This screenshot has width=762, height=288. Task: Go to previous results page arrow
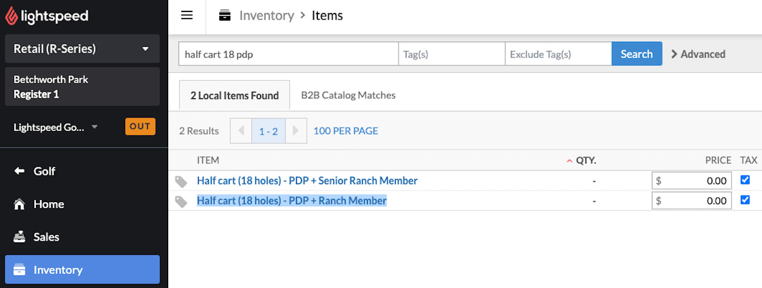click(x=241, y=131)
